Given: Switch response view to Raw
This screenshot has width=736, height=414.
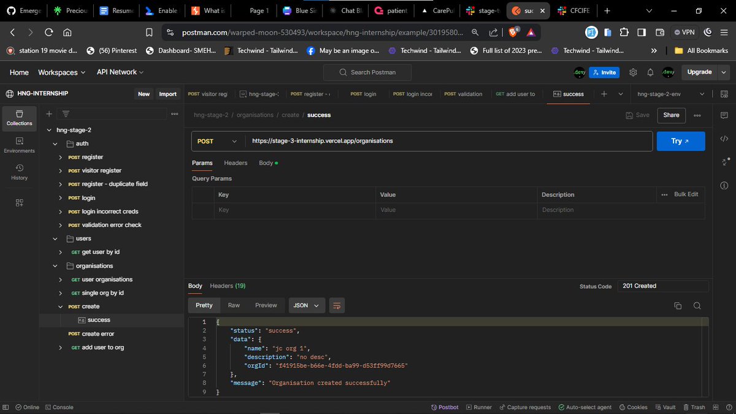Looking at the screenshot, I should (234, 305).
